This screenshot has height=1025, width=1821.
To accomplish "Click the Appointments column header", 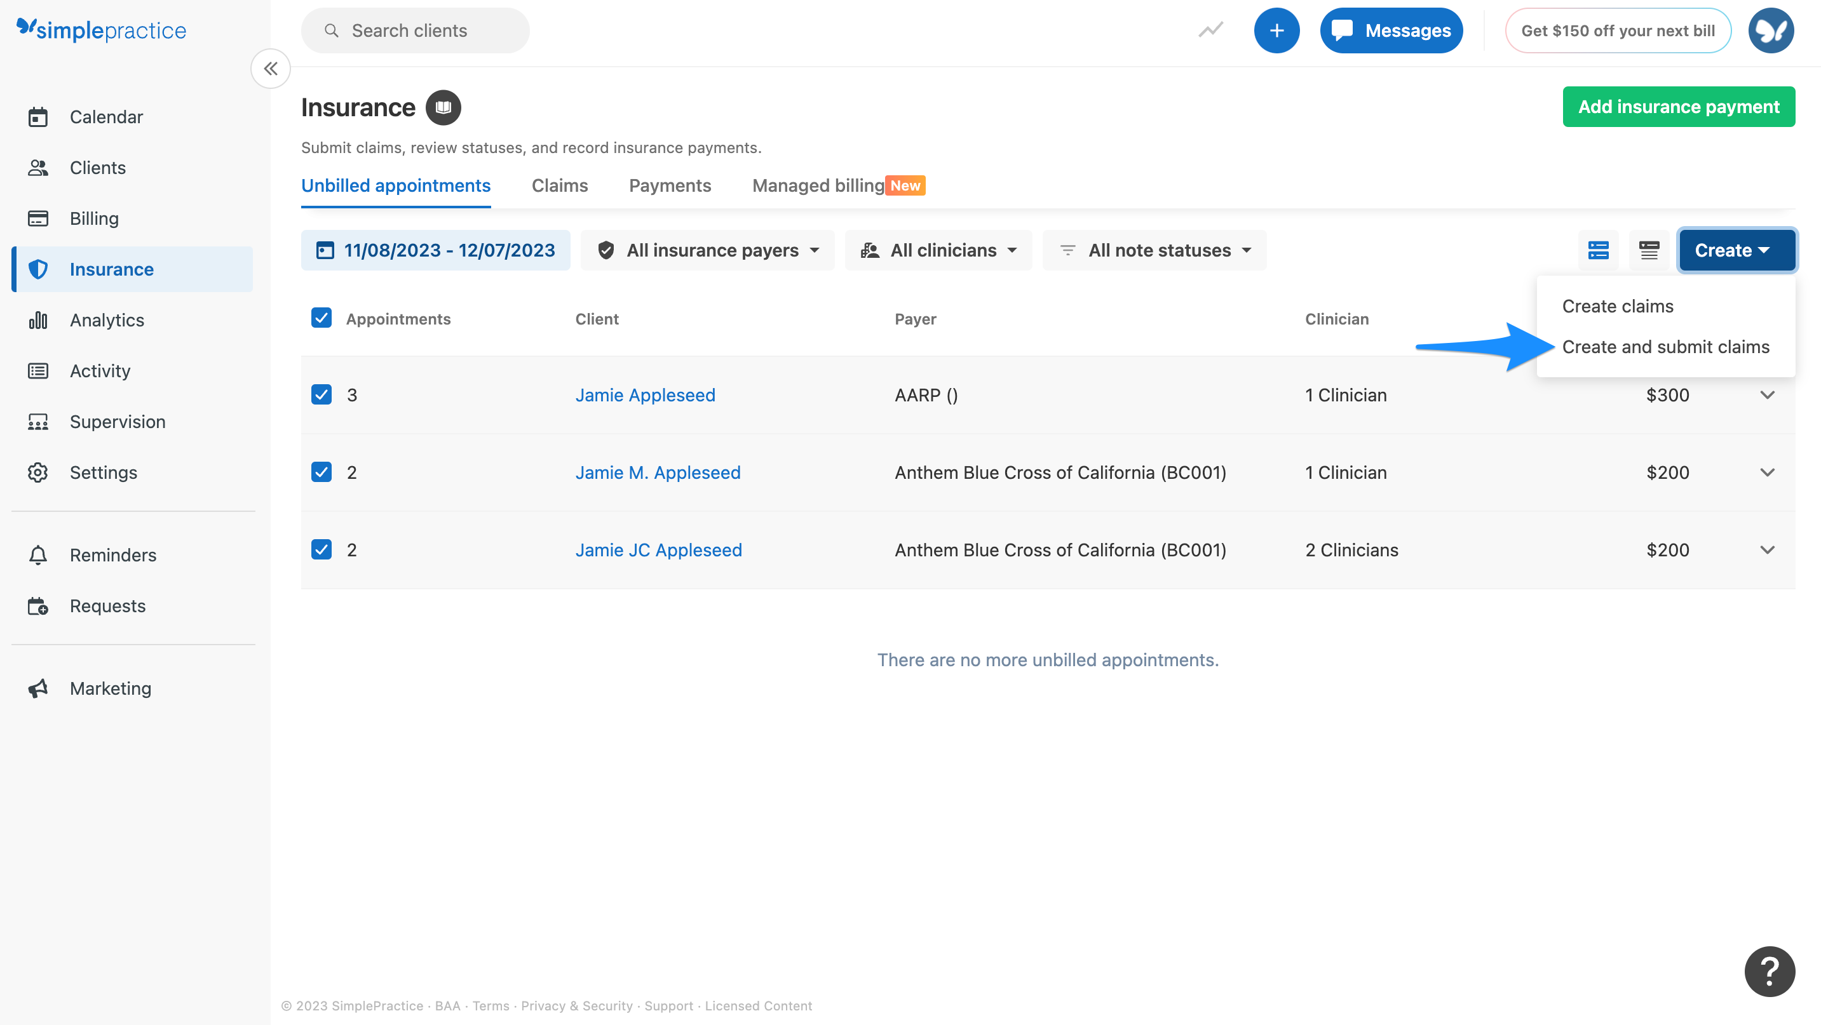I will pos(398,319).
